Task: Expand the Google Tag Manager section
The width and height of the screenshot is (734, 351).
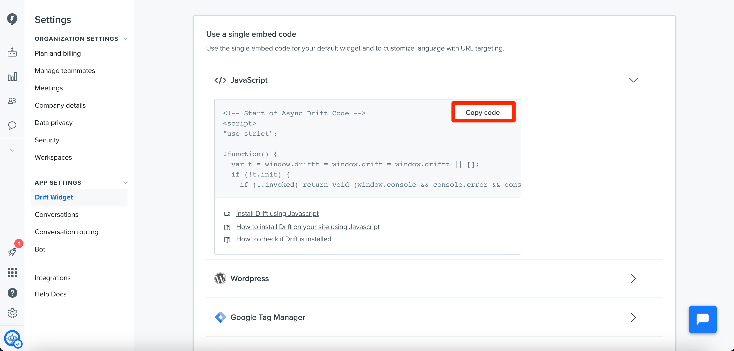Action: click(x=633, y=317)
